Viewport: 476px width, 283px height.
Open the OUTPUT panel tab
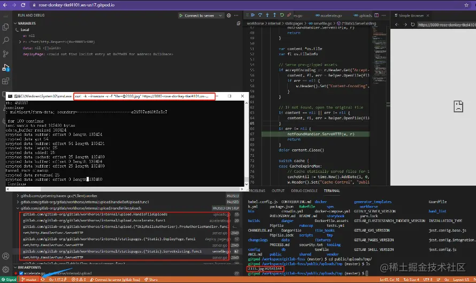[x=278, y=190]
